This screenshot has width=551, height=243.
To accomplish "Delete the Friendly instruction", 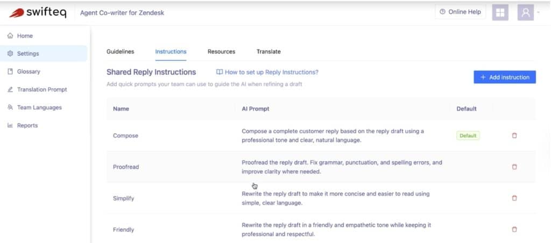I will click(x=514, y=230).
